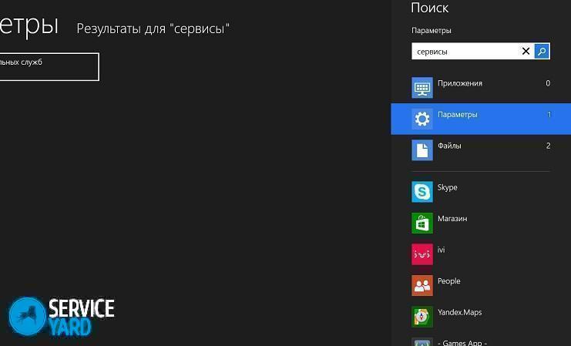Image resolution: width=571 pixels, height=346 pixels.
Task: Select the Файлы category label
Action: pos(450,146)
